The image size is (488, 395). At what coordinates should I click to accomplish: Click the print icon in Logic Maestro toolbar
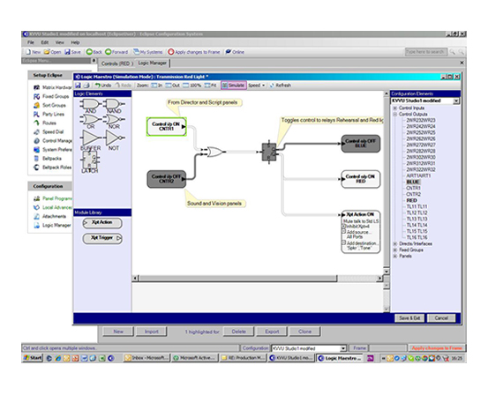point(86,86)
